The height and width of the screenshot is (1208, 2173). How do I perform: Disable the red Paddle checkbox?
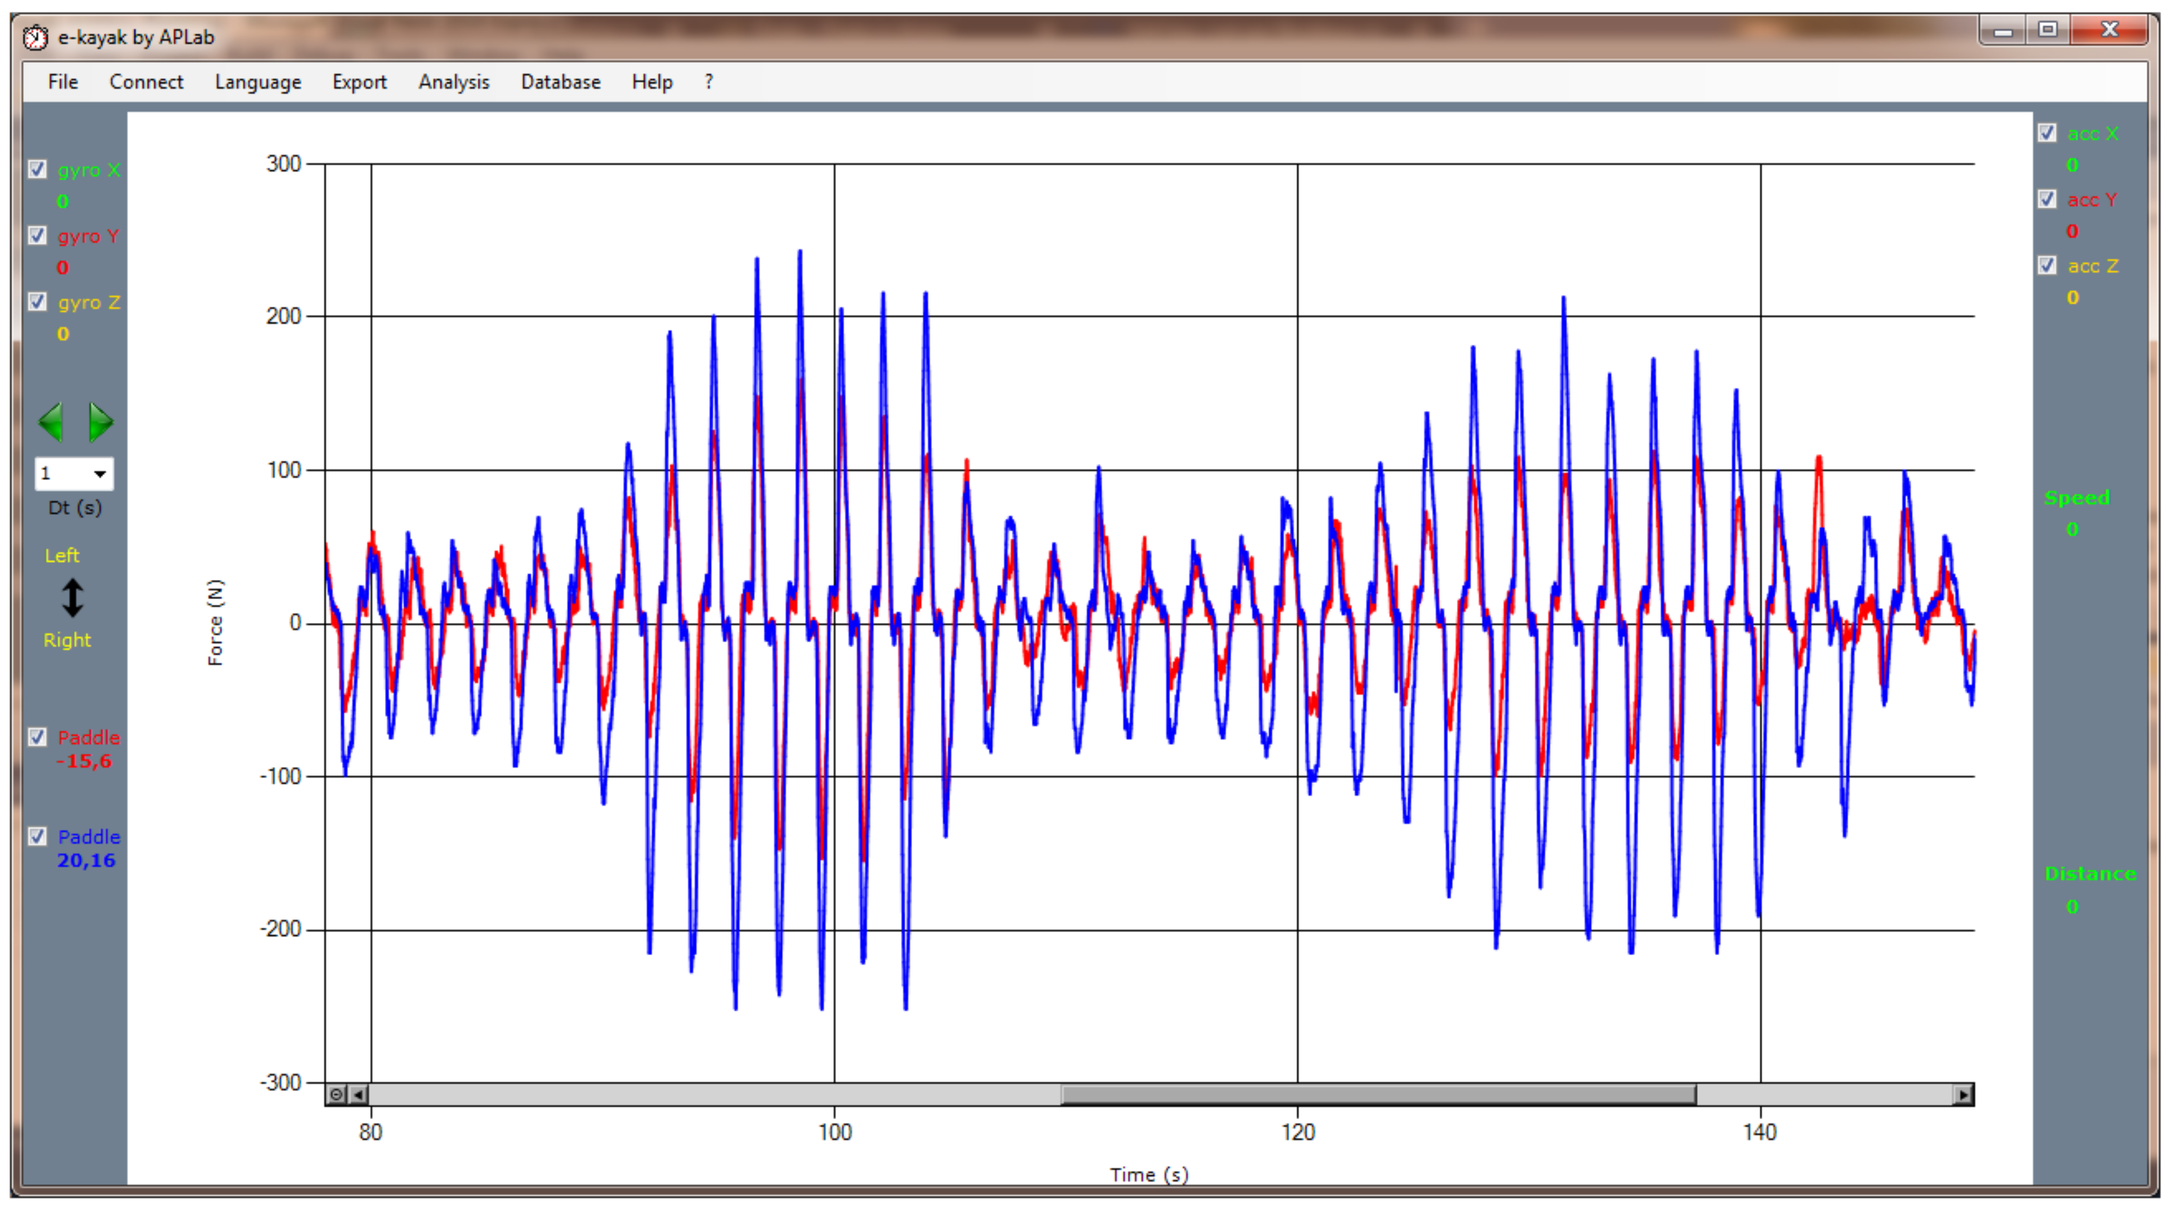point(37,737)
